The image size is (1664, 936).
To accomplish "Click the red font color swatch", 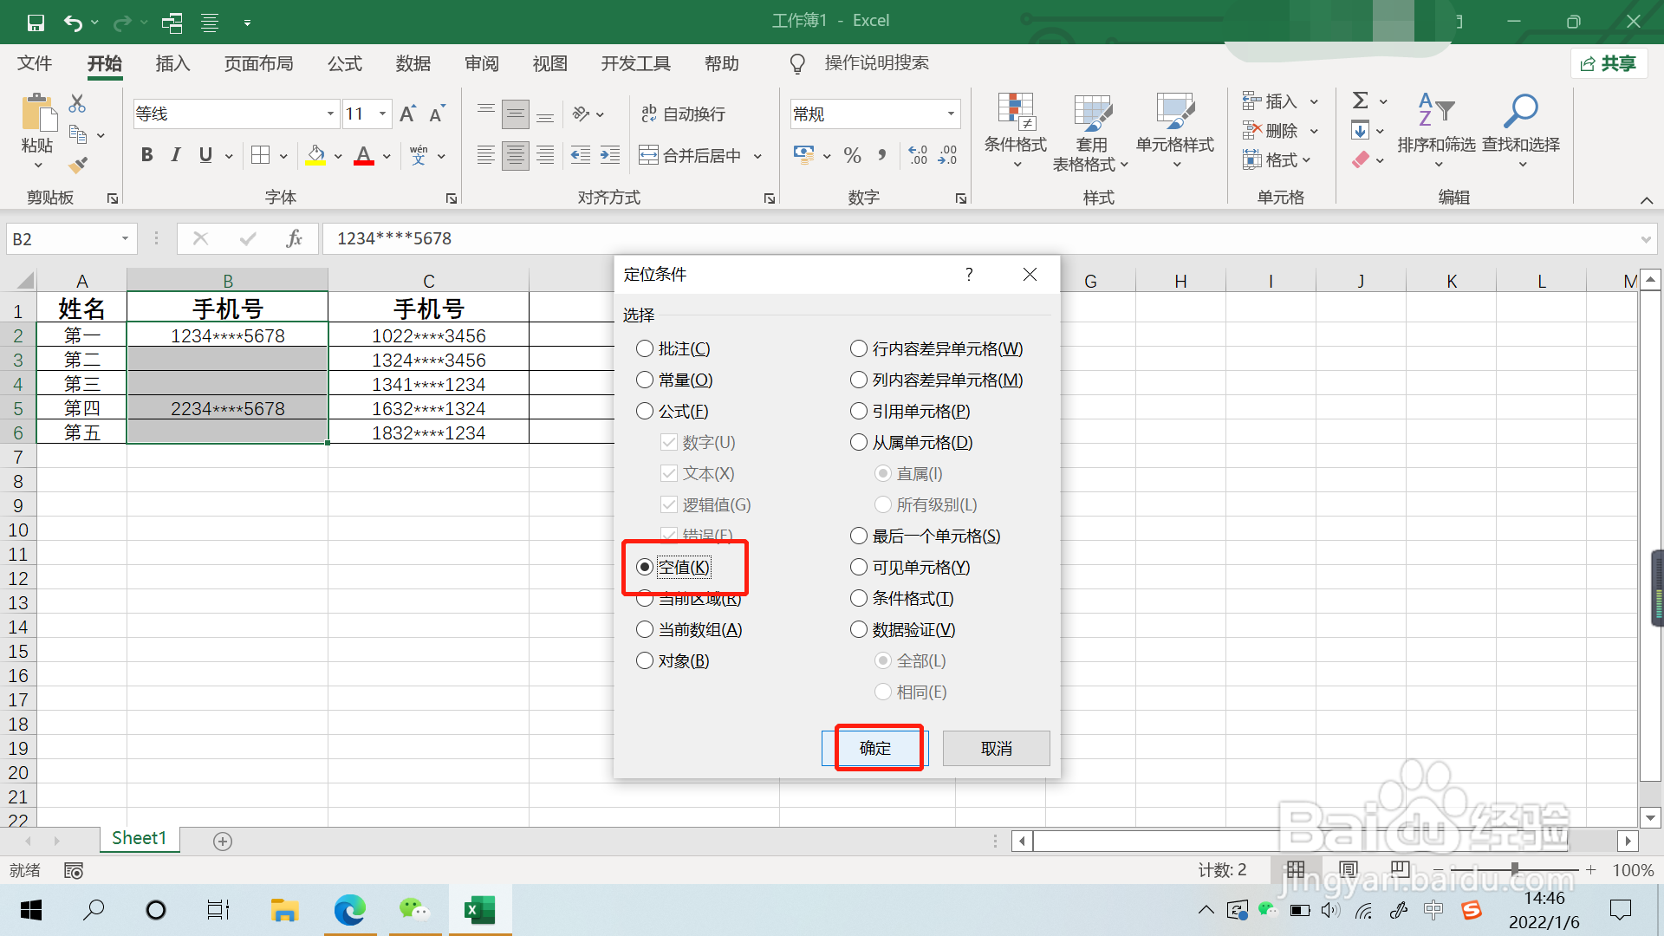I will pyautogui.click(x=364, y=157).
